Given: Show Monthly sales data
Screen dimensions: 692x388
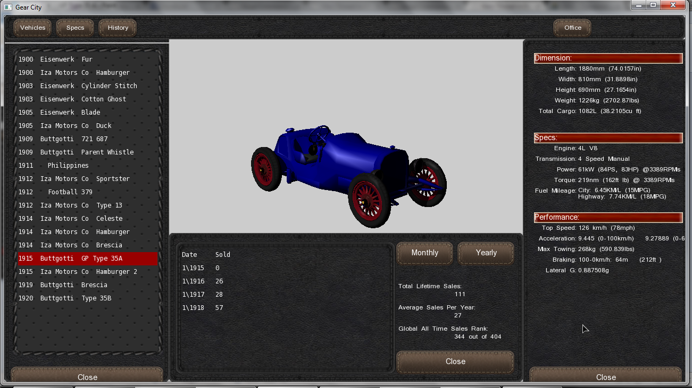Looking at the screenshot, I should pos(424,253).
